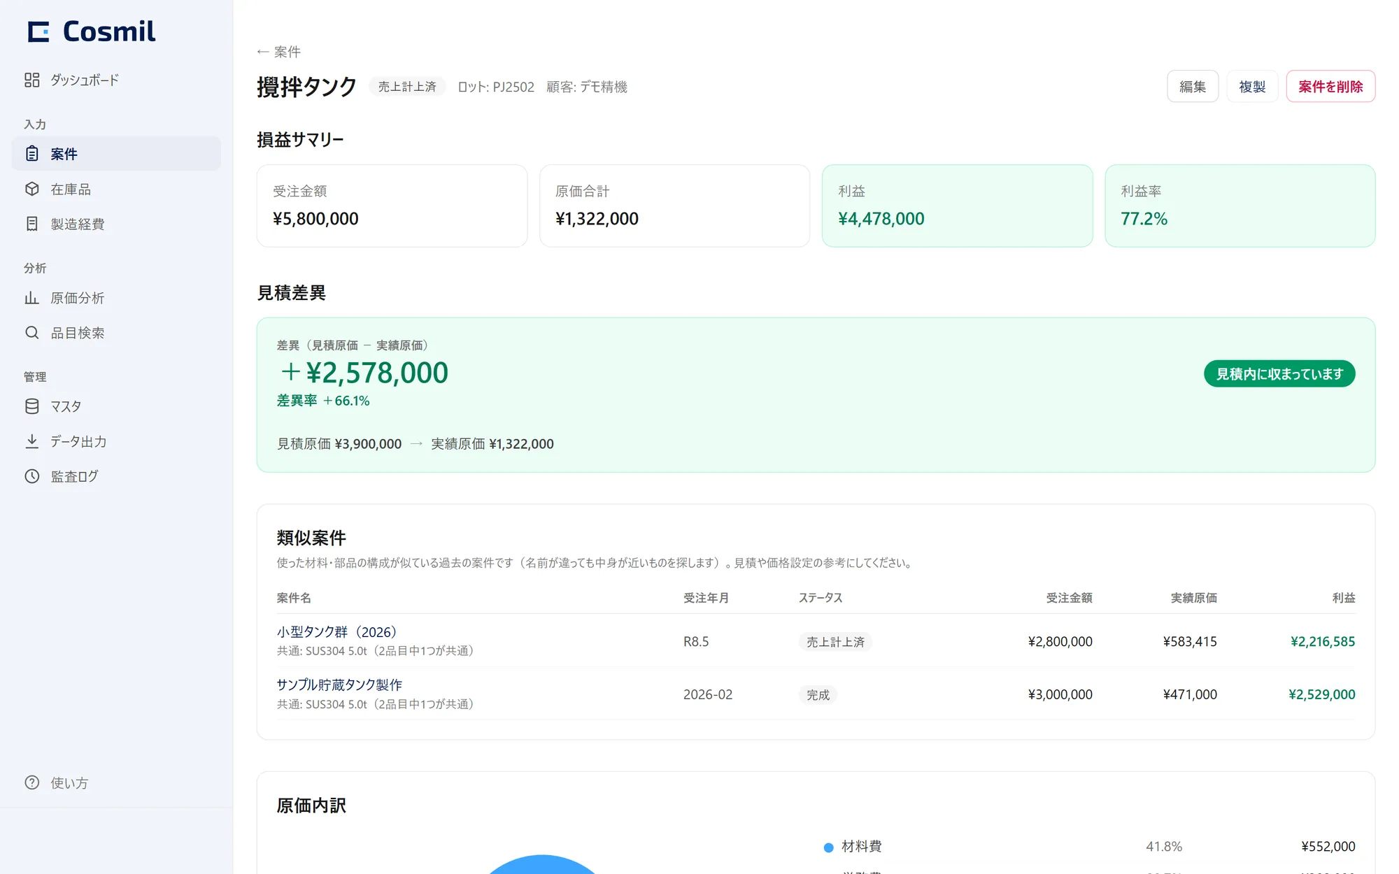Click the ステータス column header
This screenshot has width=1399, height=874.
821,598
